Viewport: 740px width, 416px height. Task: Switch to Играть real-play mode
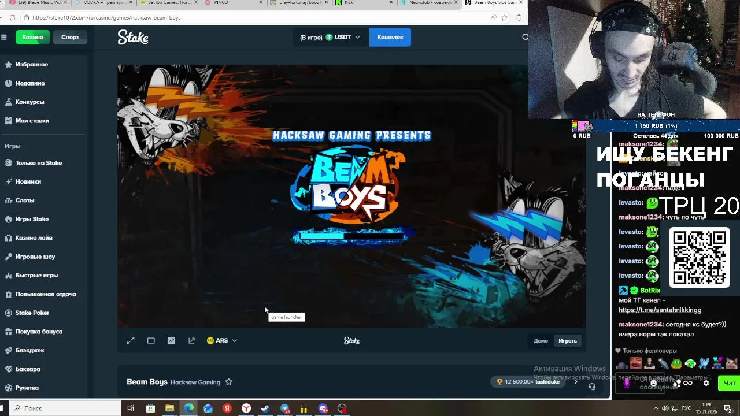(x=567, y=341)
